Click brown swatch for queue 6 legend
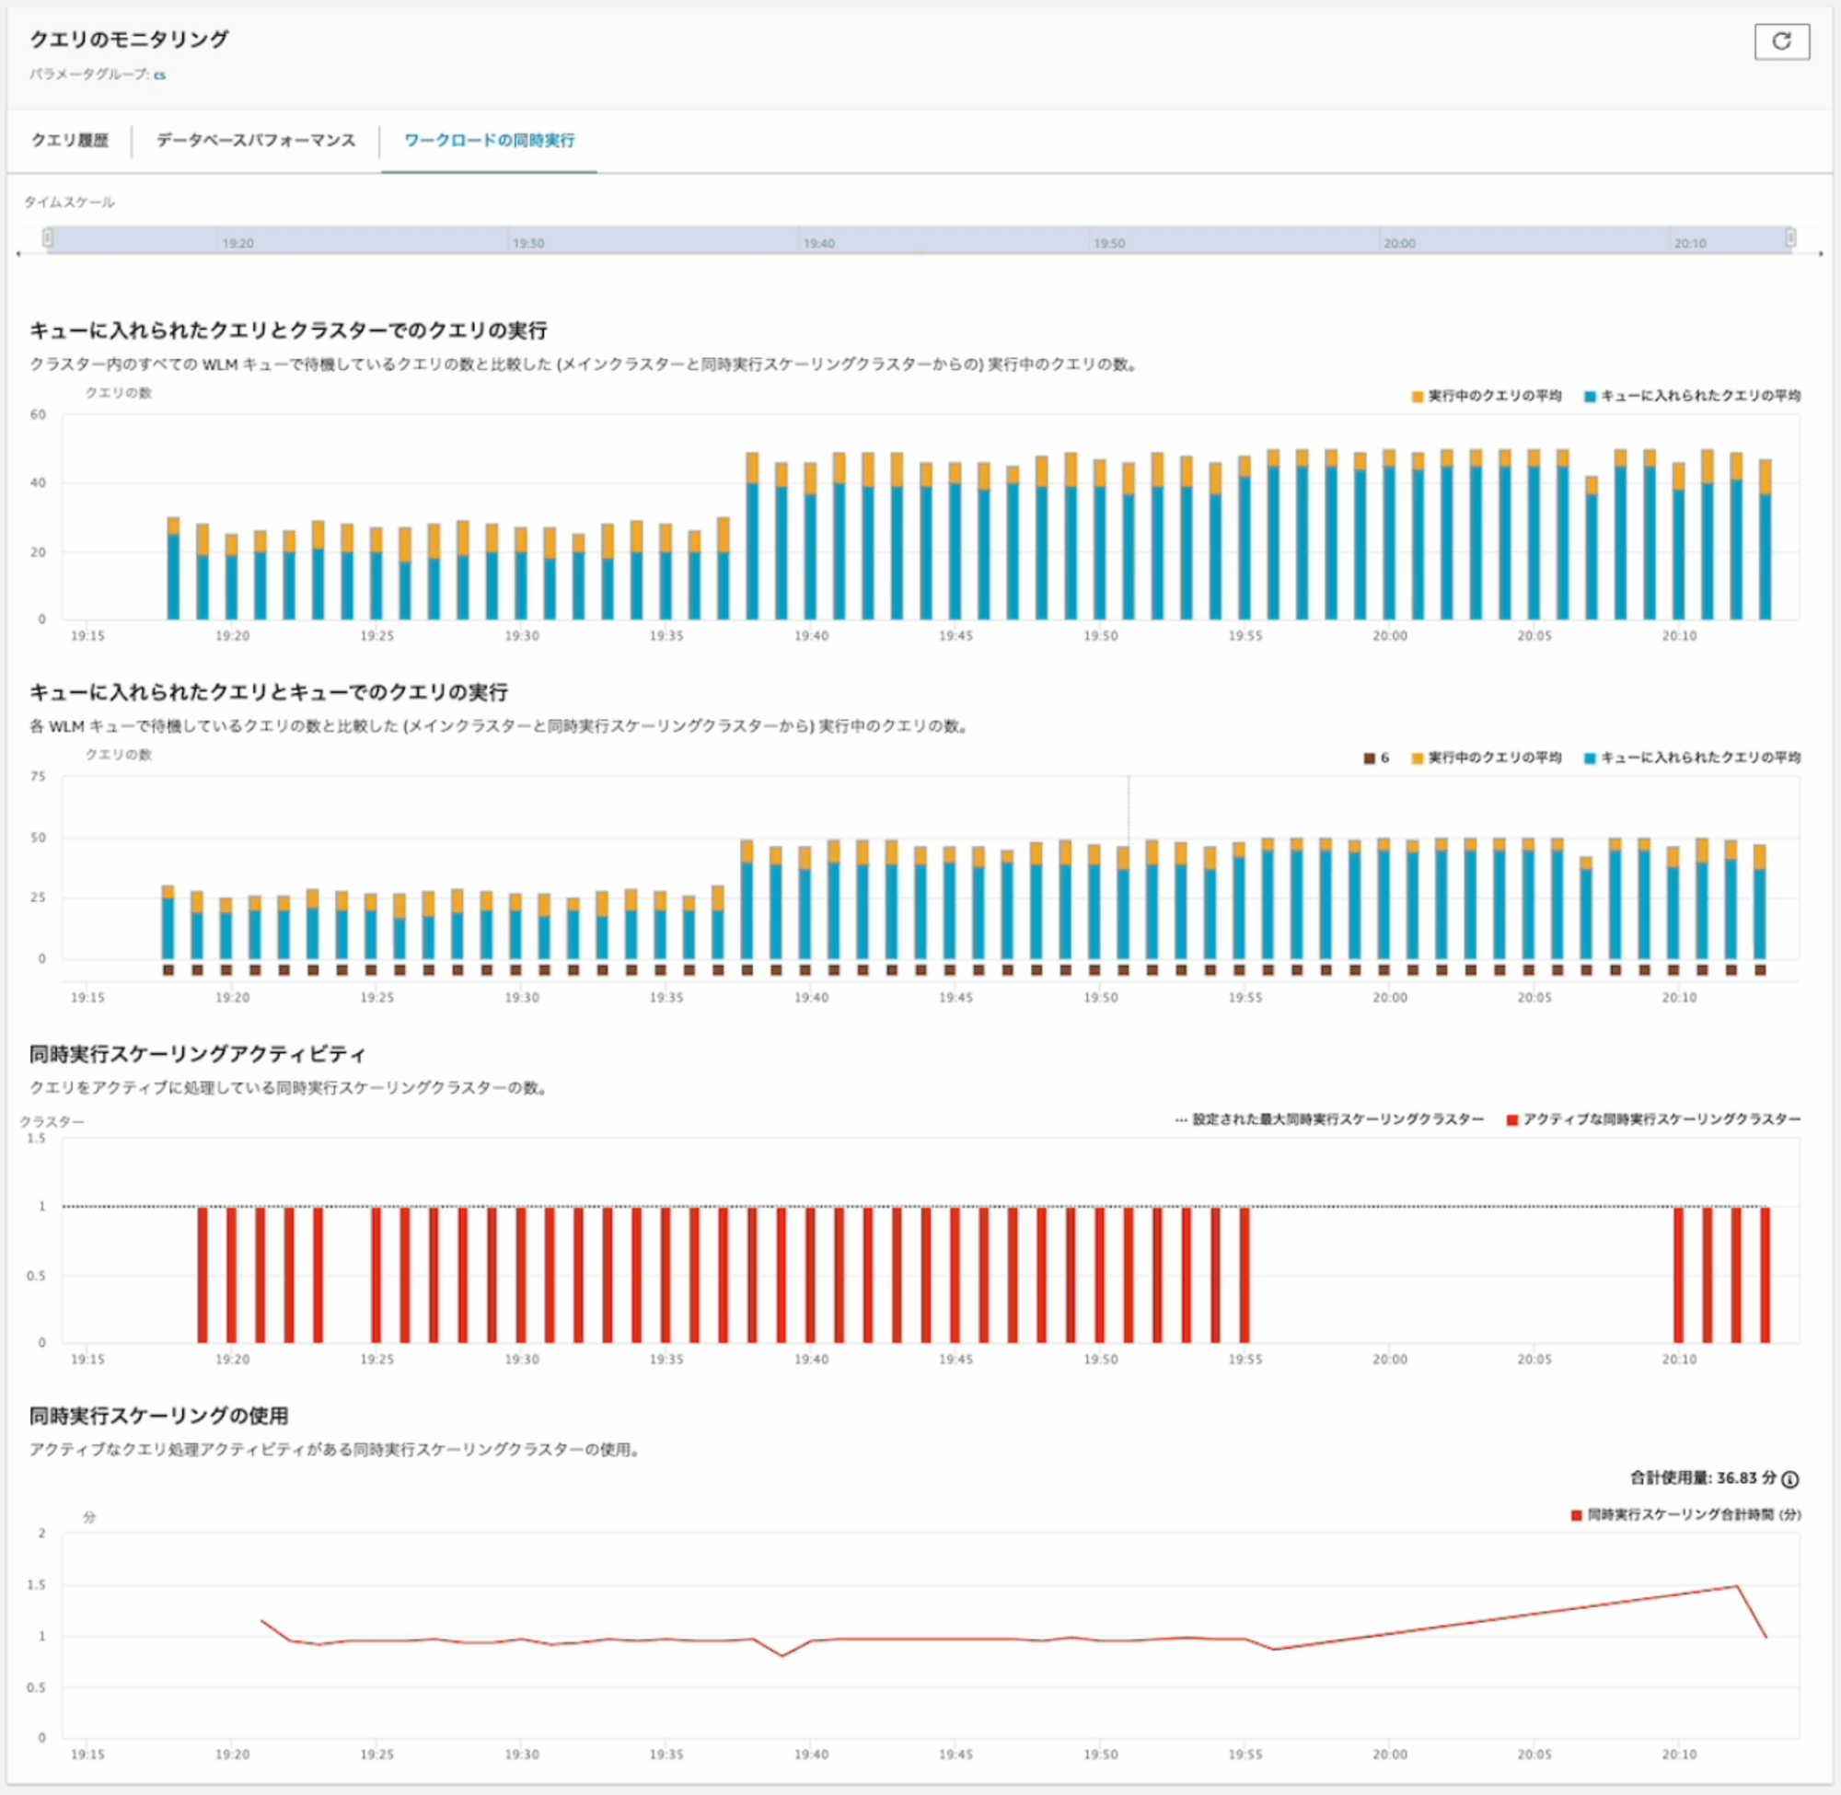The height and width of the screenshot is (1795, 1841). pos(1369,758)
